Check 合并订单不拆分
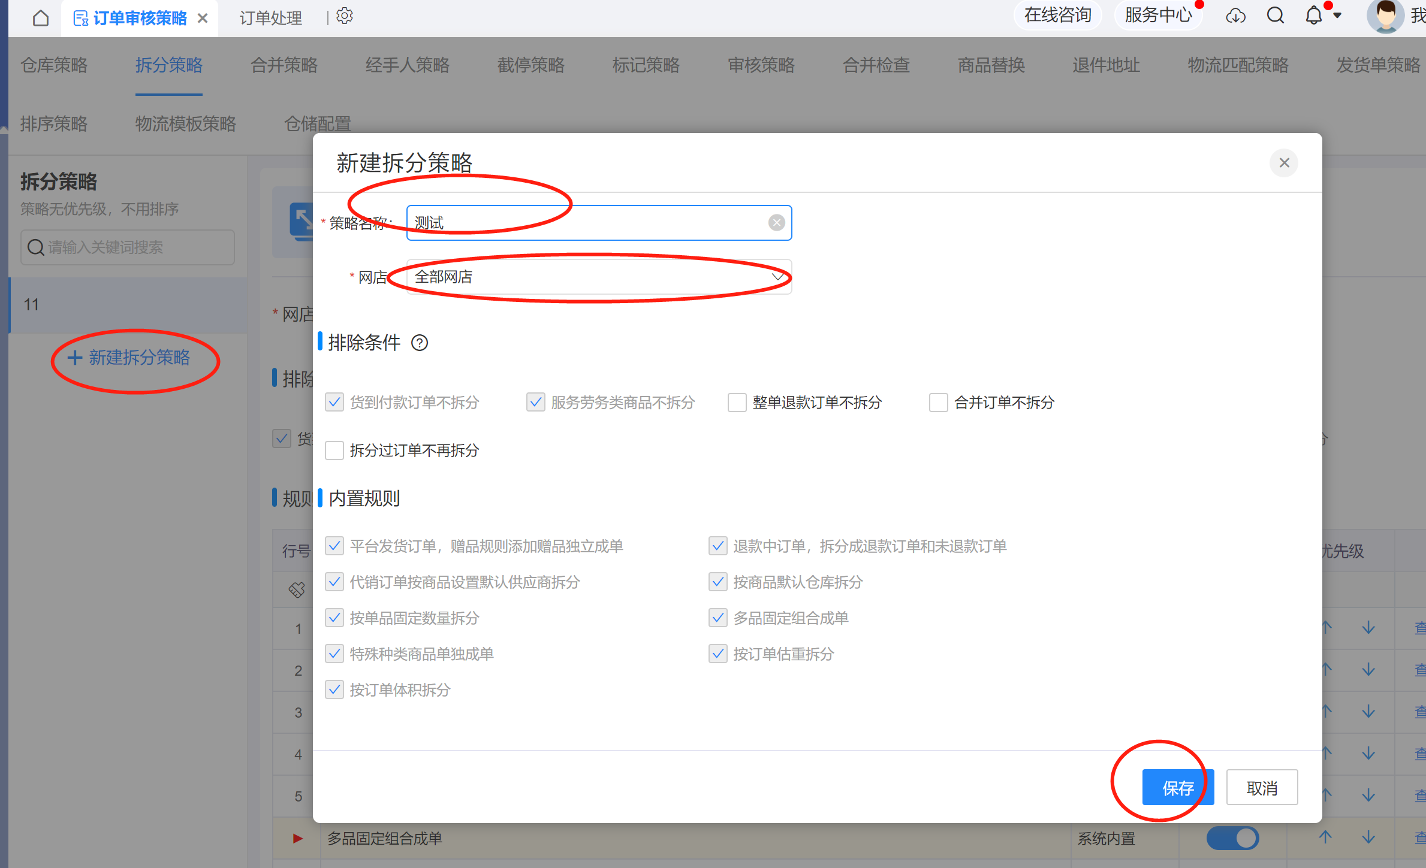The height and width of the screenshot is (868, 1426). (938, 403)
